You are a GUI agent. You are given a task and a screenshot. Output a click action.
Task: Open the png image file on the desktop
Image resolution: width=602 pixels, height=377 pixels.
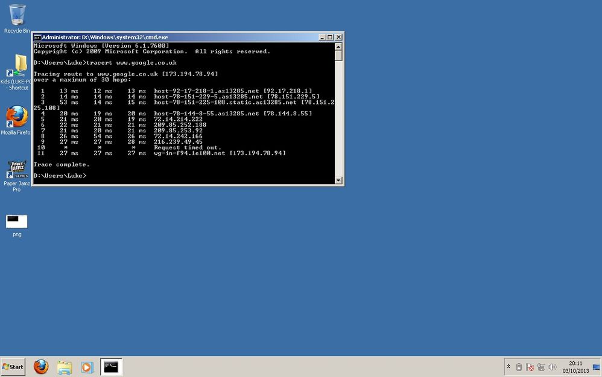[x=16, y=221]
